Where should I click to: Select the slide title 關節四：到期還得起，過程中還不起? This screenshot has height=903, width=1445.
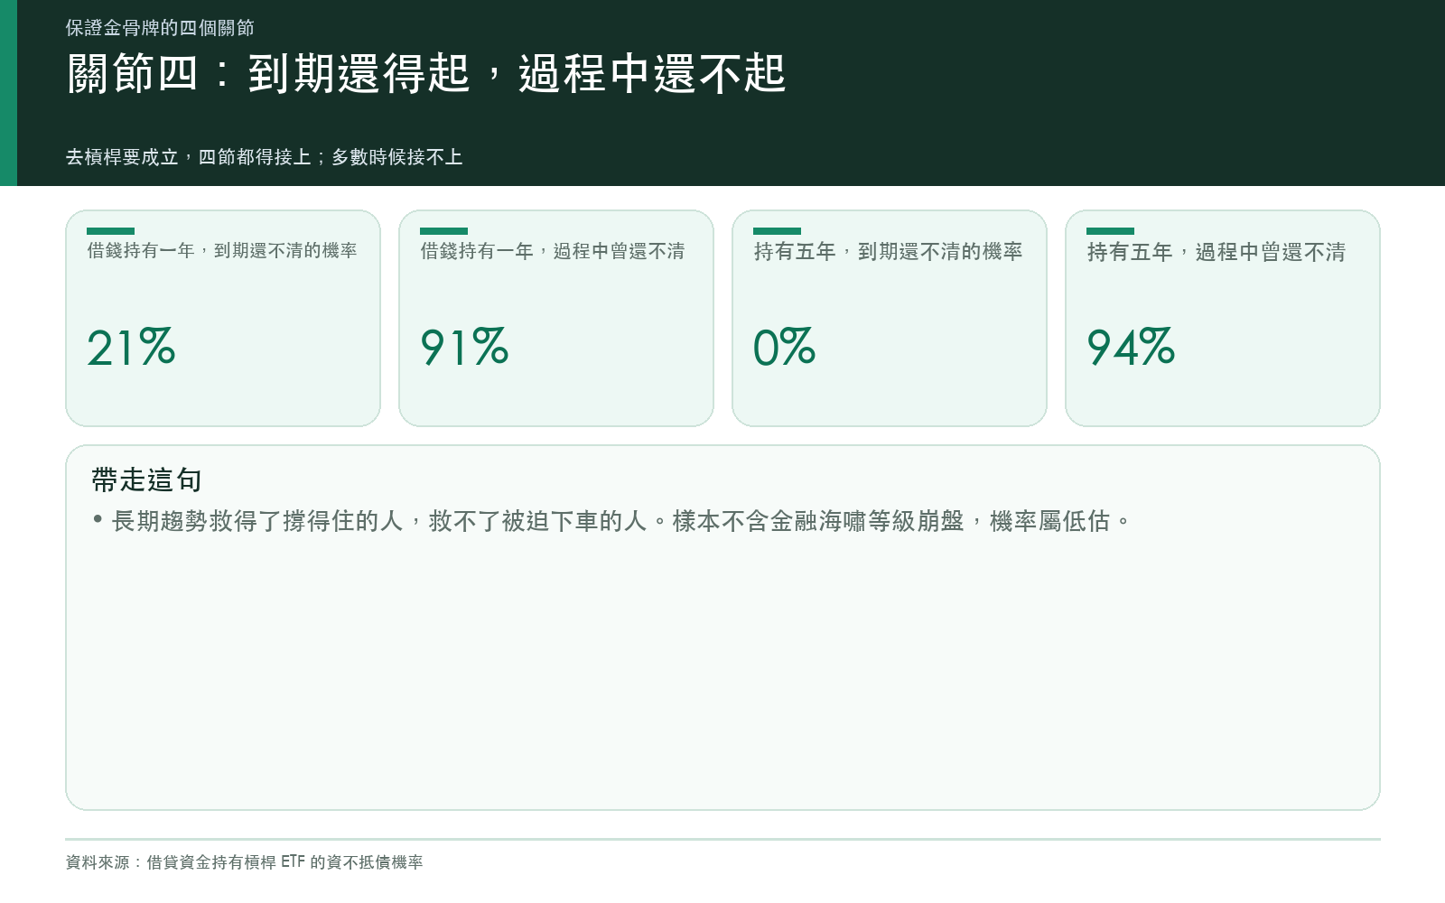(426, 74)
